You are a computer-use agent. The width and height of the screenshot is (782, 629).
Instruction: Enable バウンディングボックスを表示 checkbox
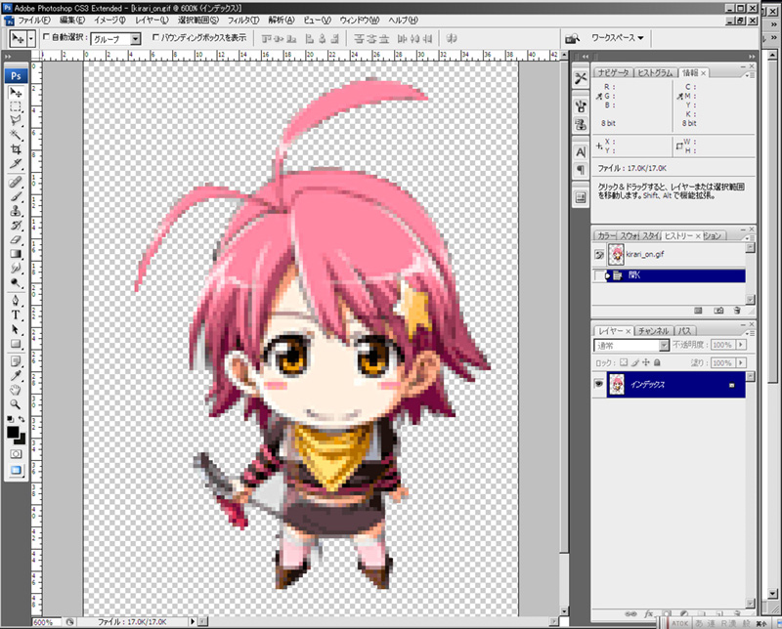[155, 37]
